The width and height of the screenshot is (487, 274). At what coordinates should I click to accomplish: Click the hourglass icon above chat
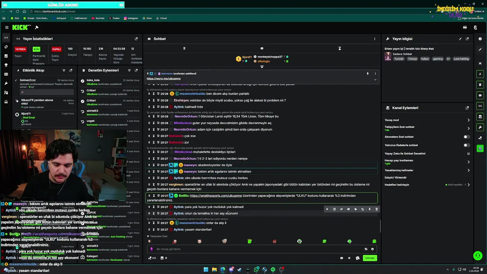click(340, 48)
